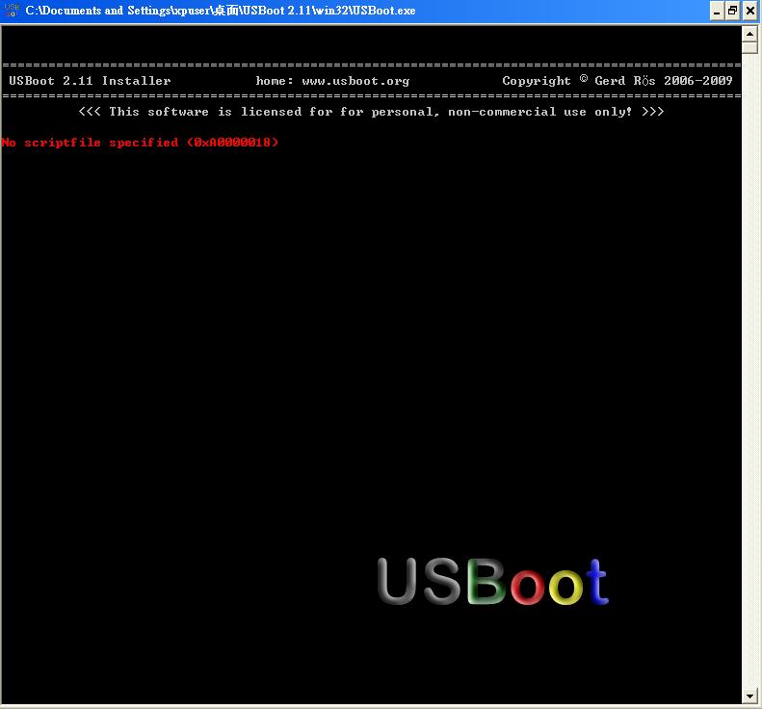762x709 pixels.
Task: Click the vertical scrollbar thumb
Action: click(x=749, y=48)
